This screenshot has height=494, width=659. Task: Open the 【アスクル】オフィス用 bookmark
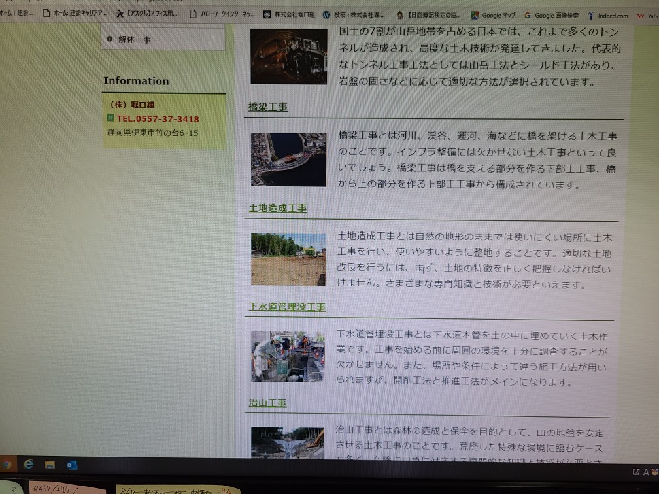pyautogui.click(x=146, y=14)
